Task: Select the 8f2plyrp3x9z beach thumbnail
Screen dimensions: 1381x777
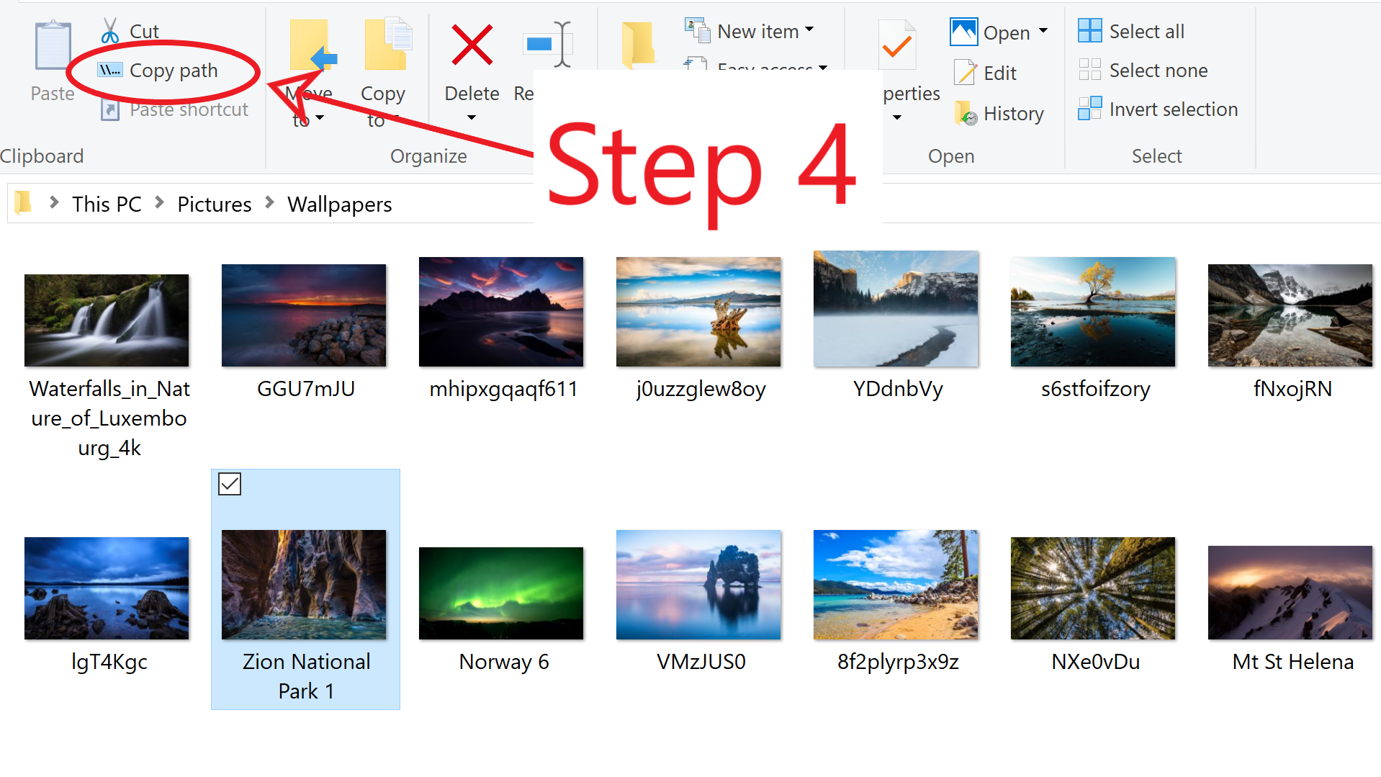Action: (896, 585)
